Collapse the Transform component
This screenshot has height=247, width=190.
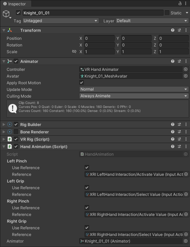pyautogui.click(x=4, y=30)
